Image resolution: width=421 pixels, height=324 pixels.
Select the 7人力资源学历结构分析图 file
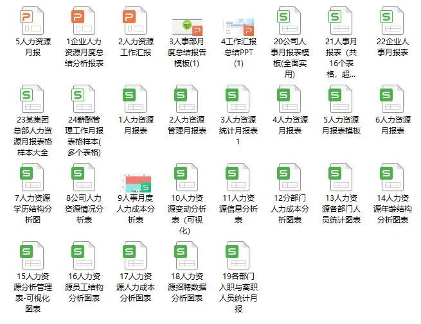[32, 177]
